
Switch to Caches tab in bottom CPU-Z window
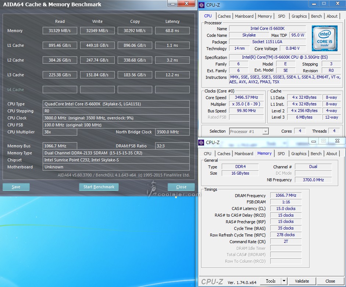(x=224, y=154)
